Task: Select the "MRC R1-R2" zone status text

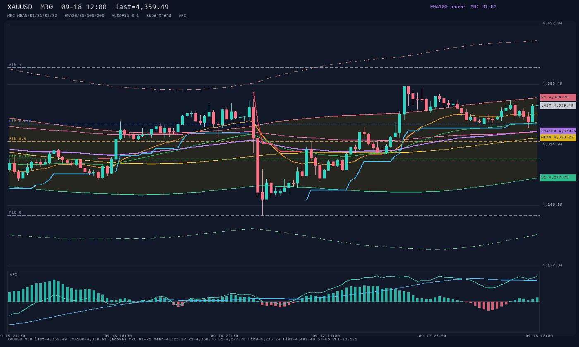Action: click(483, 7)
